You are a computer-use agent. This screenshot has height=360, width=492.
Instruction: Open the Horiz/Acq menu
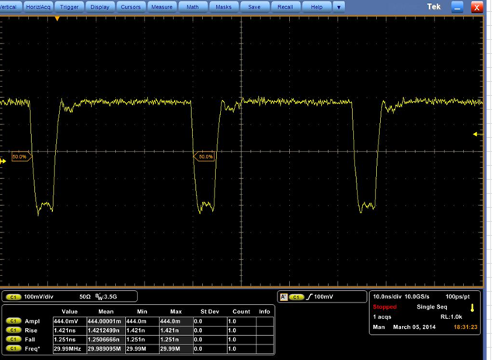point(38,6)
